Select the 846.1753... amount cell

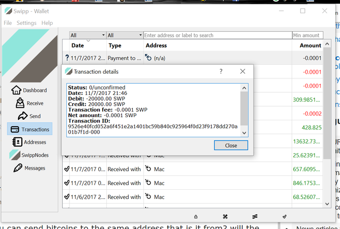[307, 183]
